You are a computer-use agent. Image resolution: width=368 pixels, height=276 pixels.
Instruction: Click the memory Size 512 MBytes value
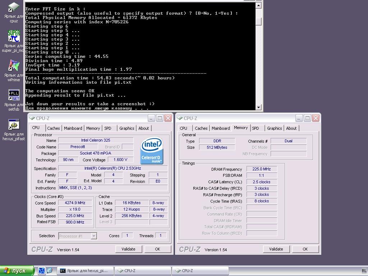[x=217, y=147]
